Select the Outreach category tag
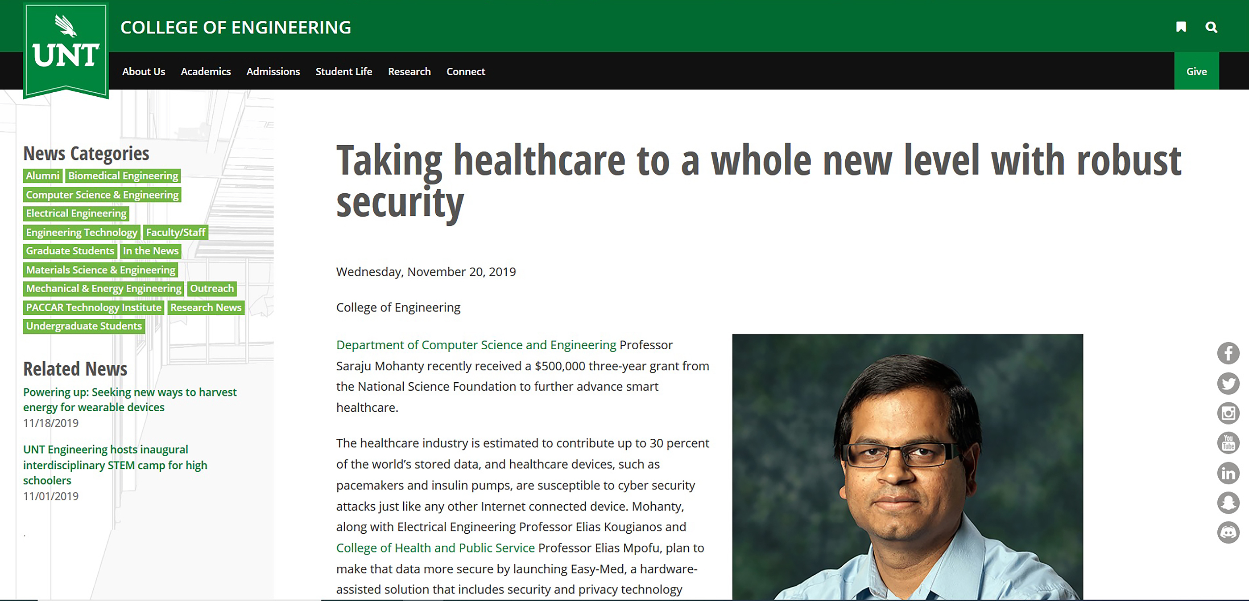Viewport: 1249px width, 601px height. click(212, 289)
